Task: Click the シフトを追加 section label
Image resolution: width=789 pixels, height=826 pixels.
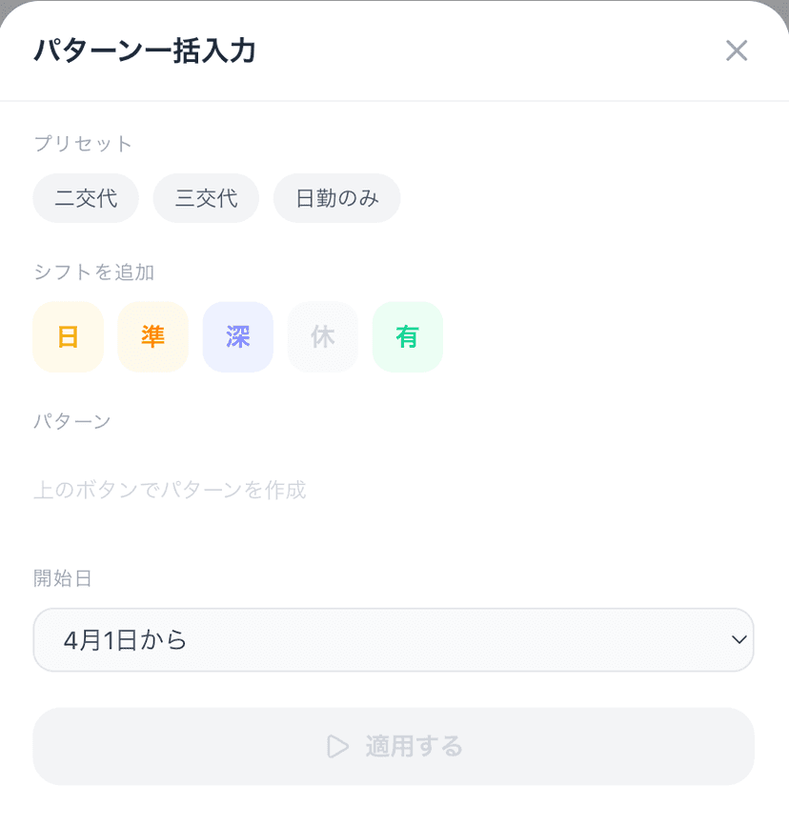Action: click(x=93, y=272)
